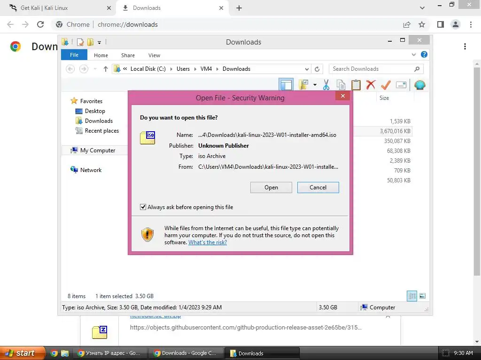
Task: Click New Folder icon in quick access toolbar
Action: coord(90,42)
